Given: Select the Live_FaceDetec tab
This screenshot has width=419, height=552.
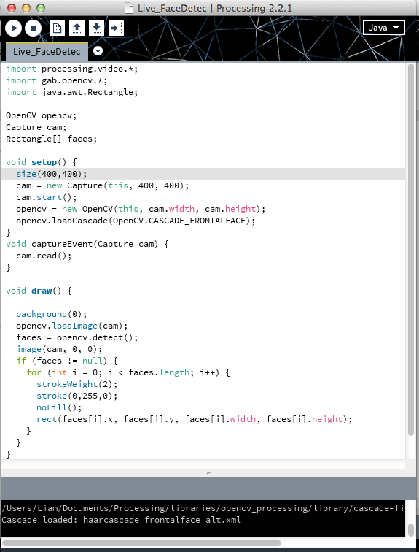Looking at the screenshot, I should [47, 51].
